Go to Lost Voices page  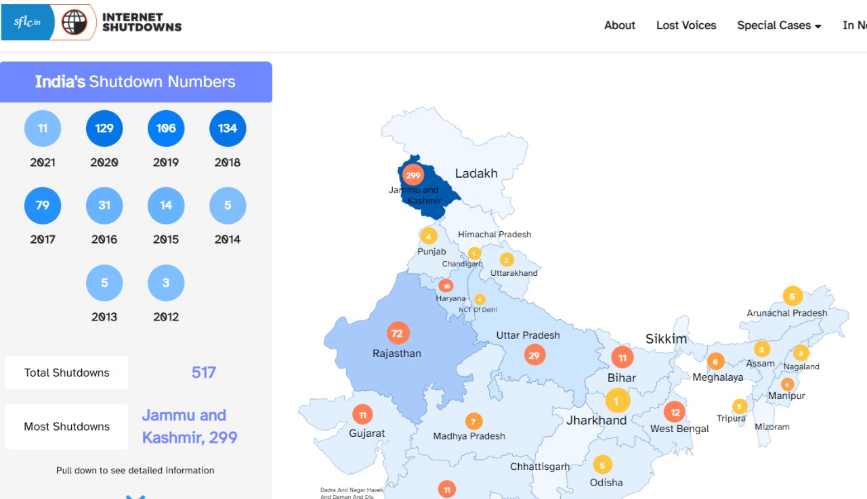pos(686,26)
